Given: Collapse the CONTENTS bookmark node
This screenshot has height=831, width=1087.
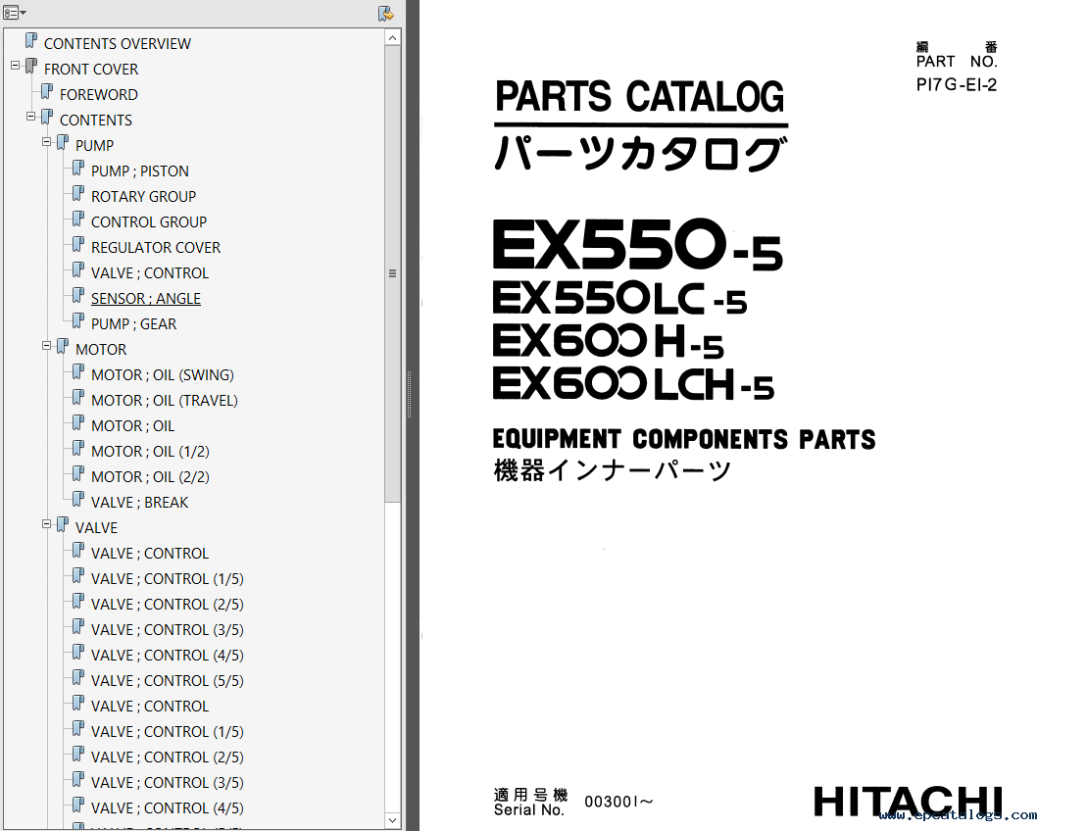Looking at the screenshot, I should (x=31, y=117).
